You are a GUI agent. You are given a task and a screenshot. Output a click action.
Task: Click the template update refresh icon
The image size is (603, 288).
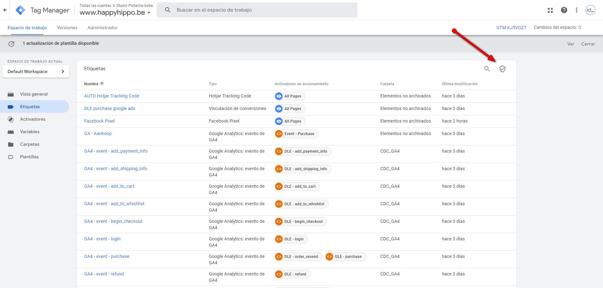click(11, 44)
